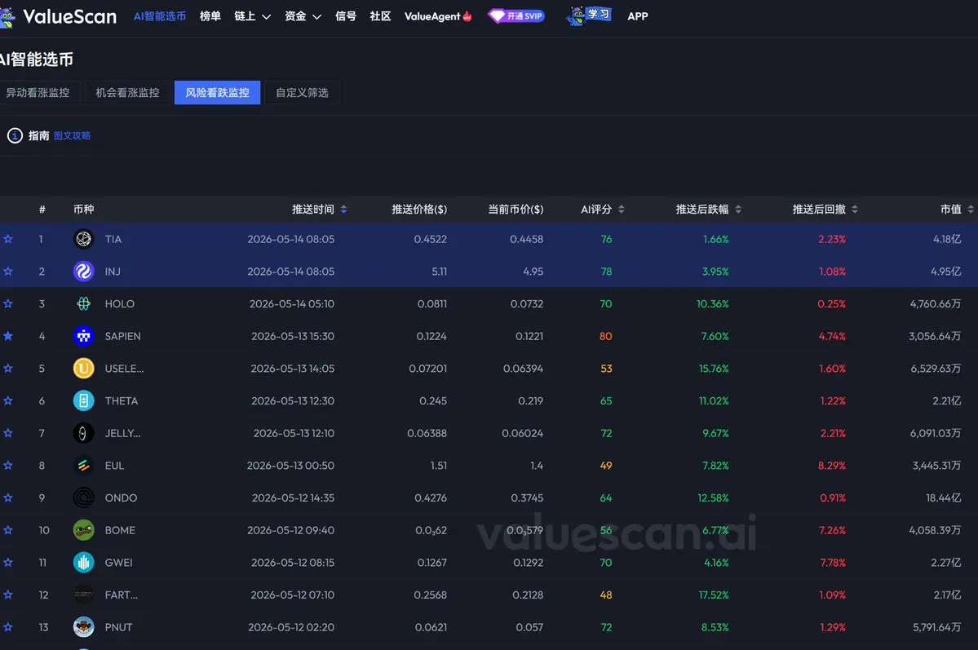Screen dimensions: 978x650
Task: Open the SAPIEN coin icon
Action: point(83,336)
